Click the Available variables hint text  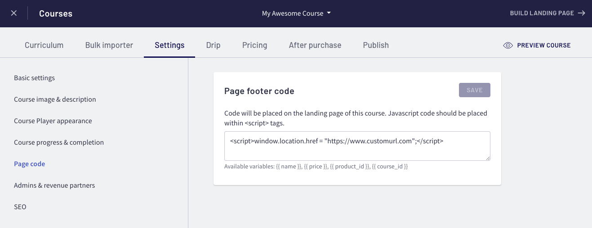[316, 167]
